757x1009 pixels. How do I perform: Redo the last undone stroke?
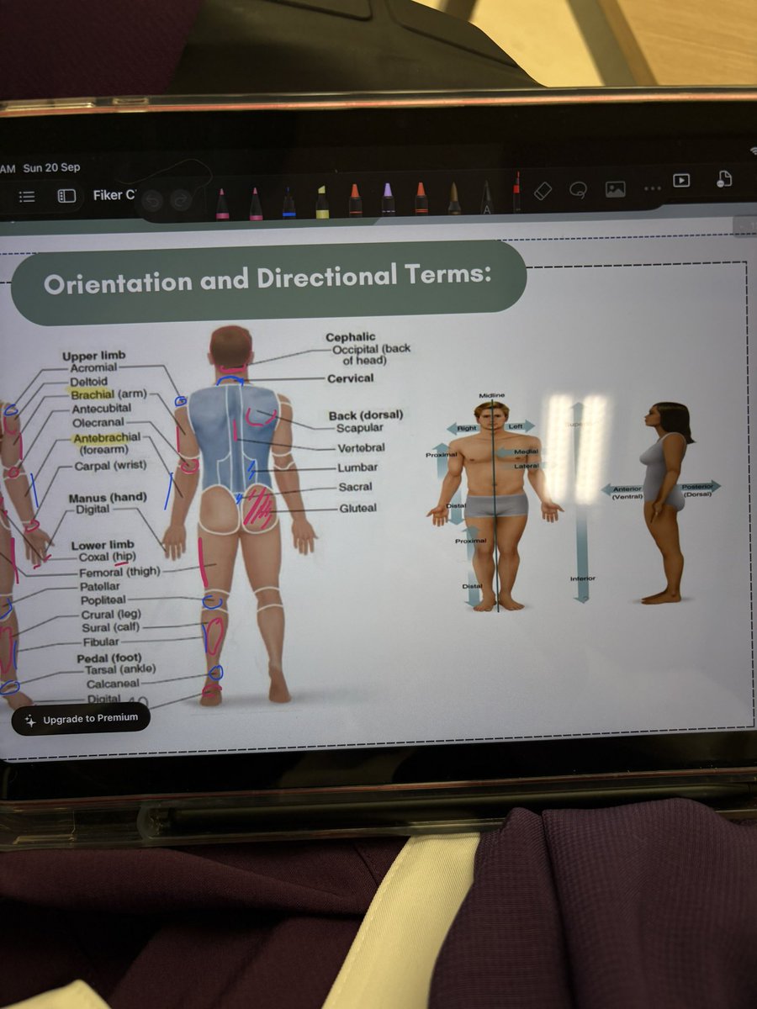181,201
